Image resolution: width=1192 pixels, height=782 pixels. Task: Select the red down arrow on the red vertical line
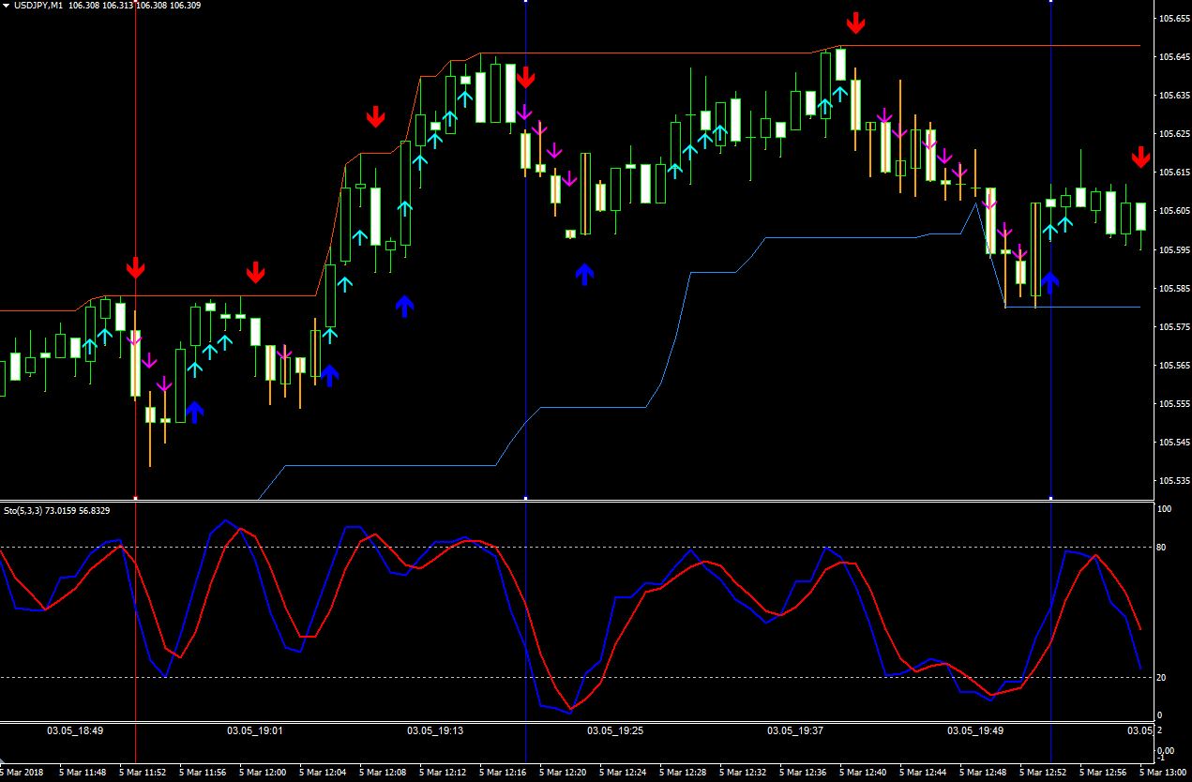coord(136,268)
